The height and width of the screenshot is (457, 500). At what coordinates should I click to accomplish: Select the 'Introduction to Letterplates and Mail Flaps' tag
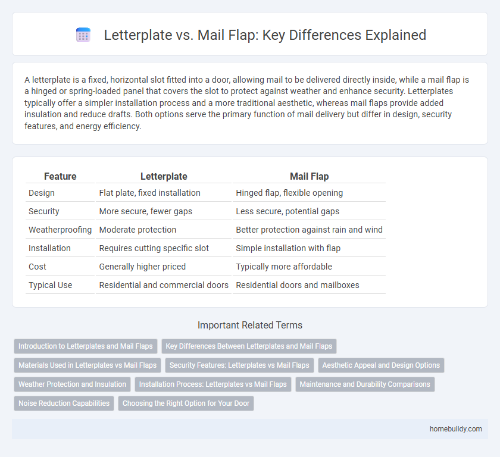86,346
